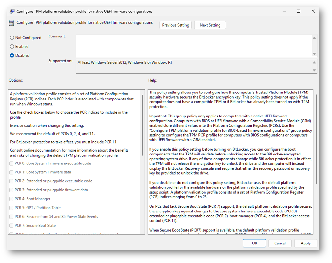Click the Comment box scroll up arrow
This screenshot has width=332, height=263.
click(314, 38)
